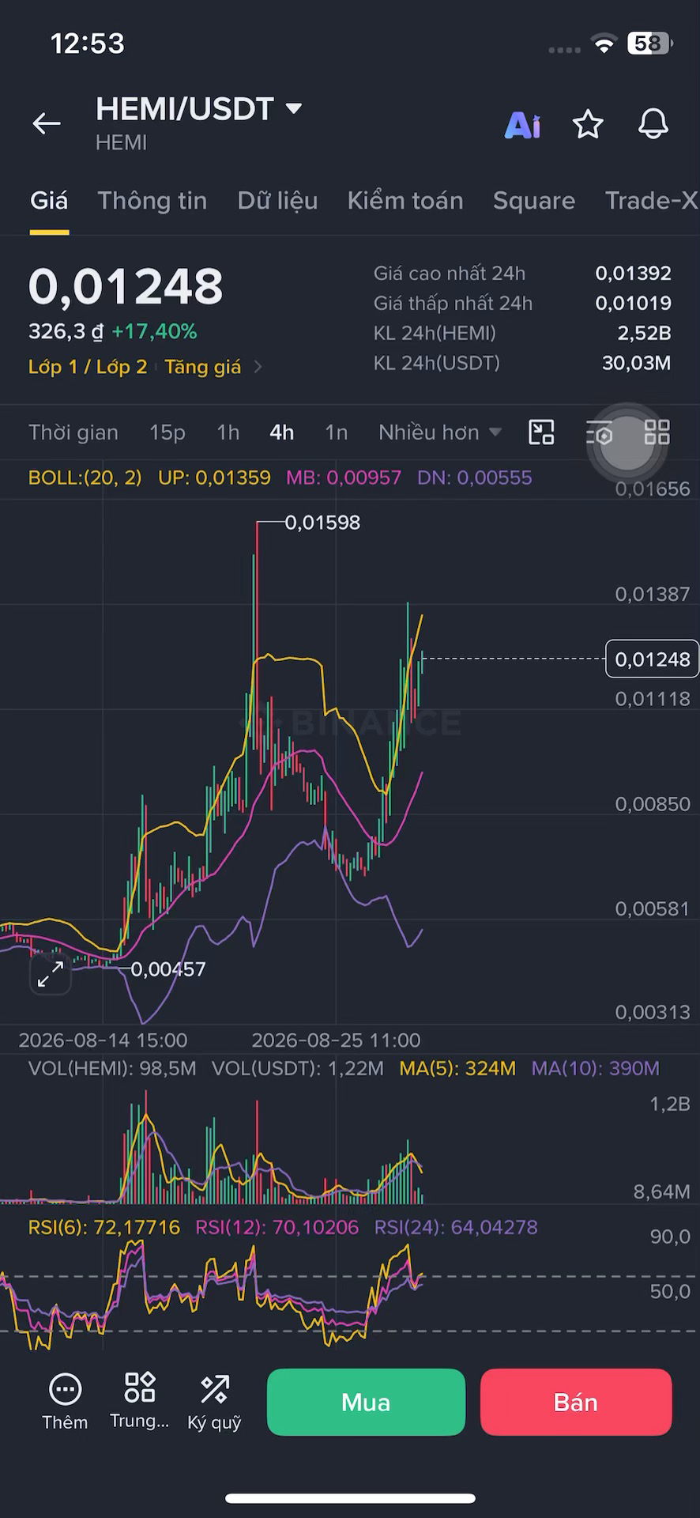The image size is (700, 1518).
Task: Tap the KL 24h(HEMI) value 2,52B
Action: [644, 334]
